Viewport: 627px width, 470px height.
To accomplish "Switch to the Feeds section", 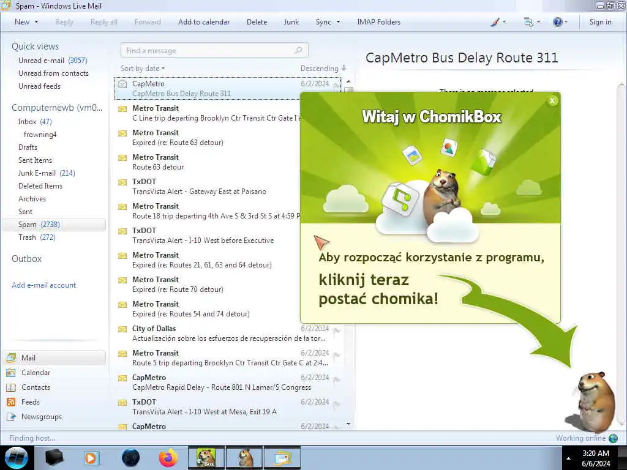I will tap(23, 401).
